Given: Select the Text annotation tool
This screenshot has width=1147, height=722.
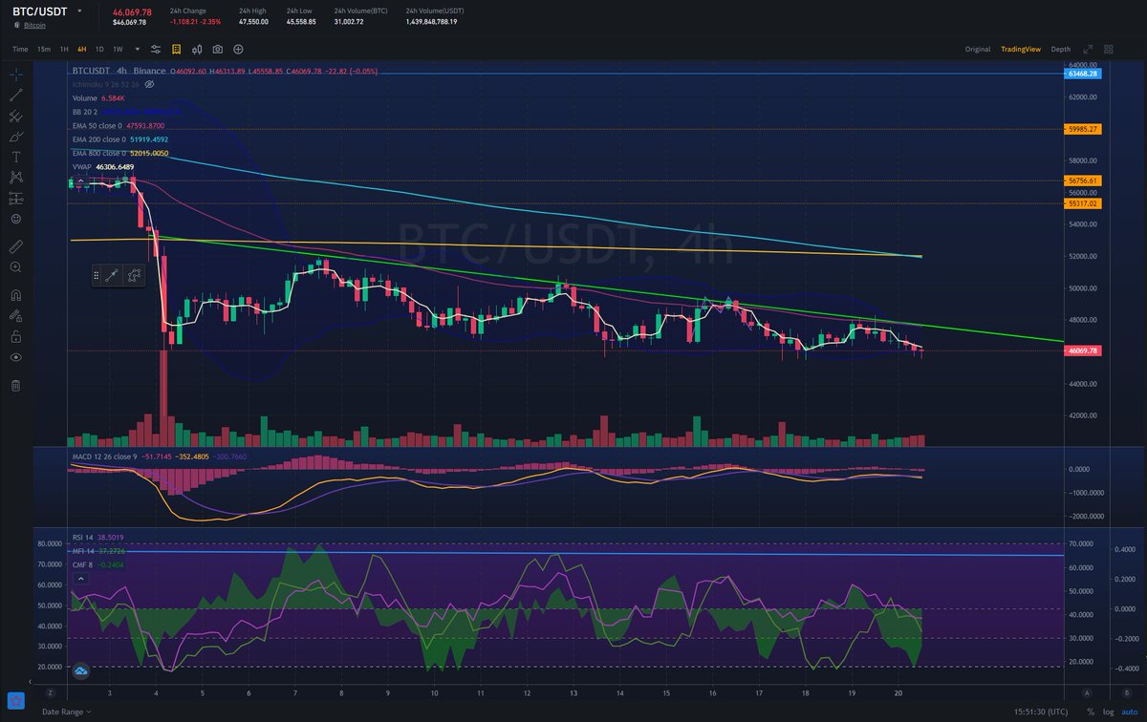Looking at the screenshot, I should 15,157.
